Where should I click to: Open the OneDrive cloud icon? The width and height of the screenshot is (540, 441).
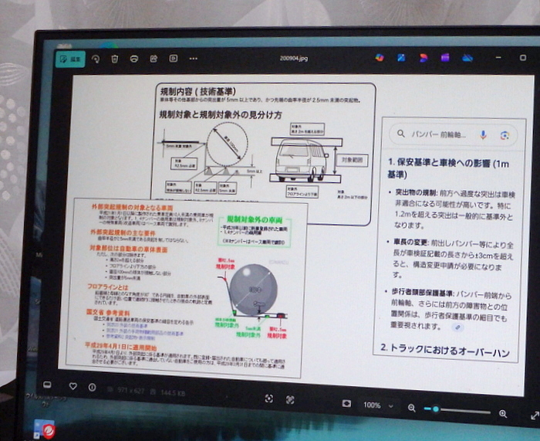tap(467, 57)
